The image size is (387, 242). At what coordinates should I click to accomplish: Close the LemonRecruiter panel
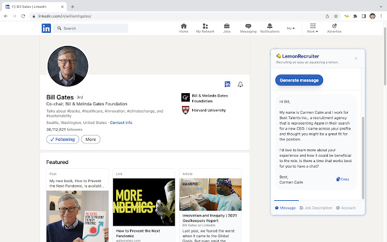356,58
